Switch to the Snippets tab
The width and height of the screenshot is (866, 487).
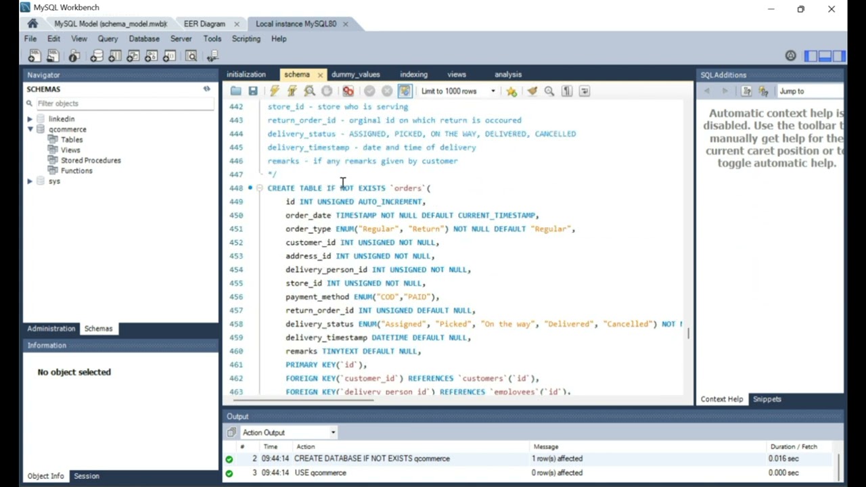(x=767, y=399)
